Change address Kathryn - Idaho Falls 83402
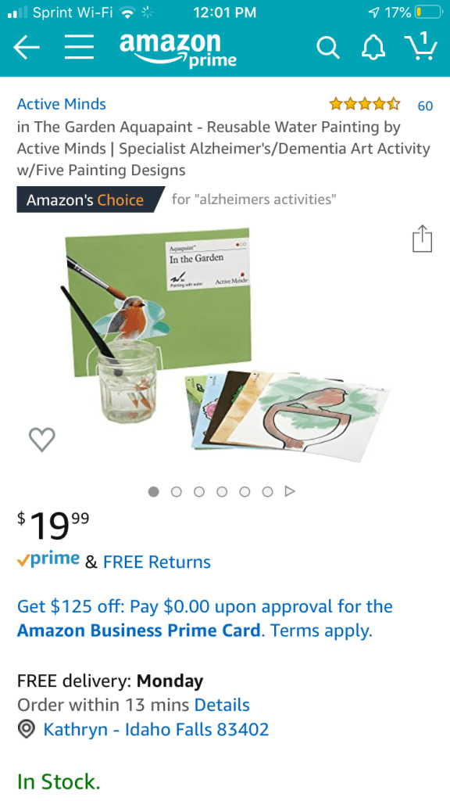450x801 pixels. click(x=156, y=730)
